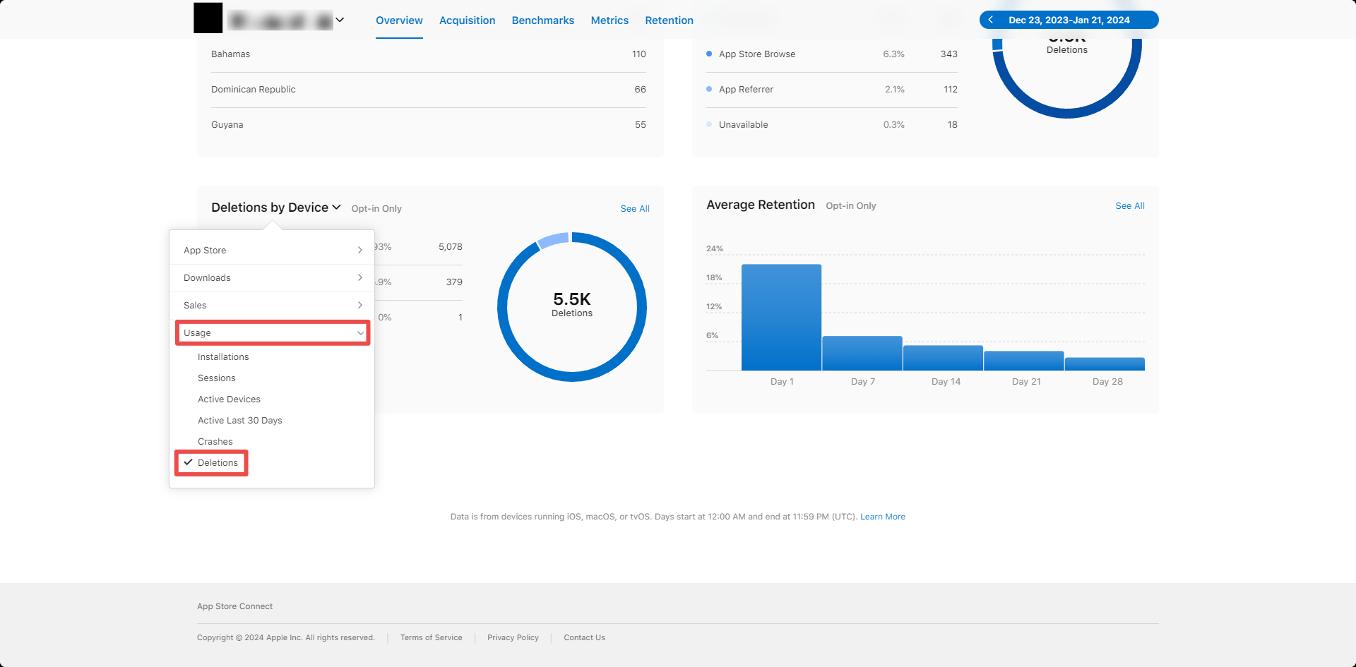Open the Learn More link
This screenshot has width=1356, height=667.
point(883,517)
